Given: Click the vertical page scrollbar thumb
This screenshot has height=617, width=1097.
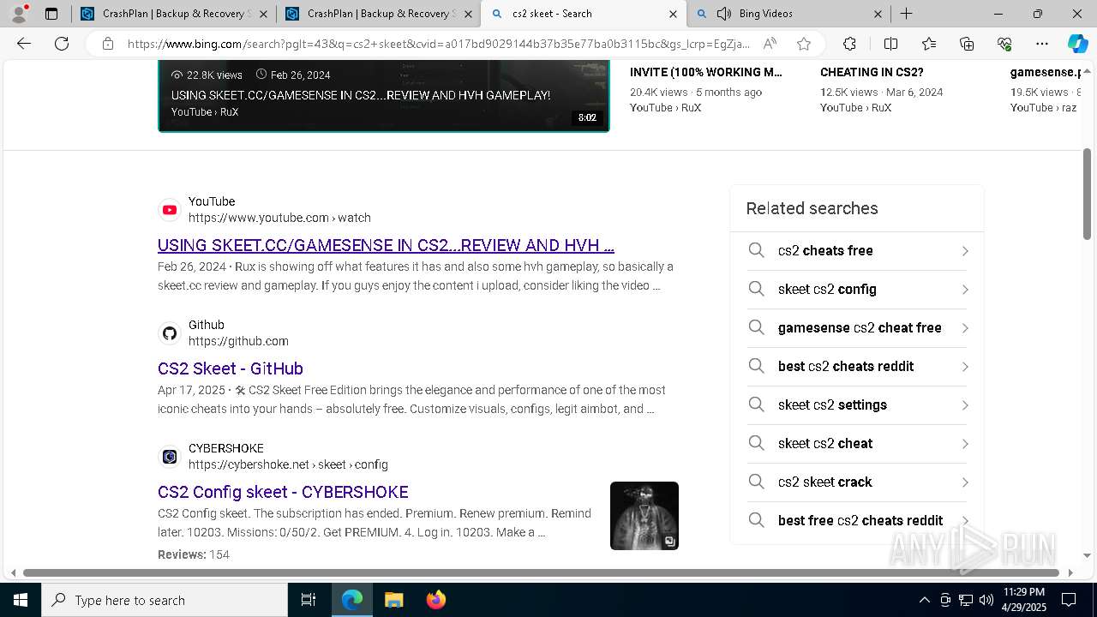Looking at the screenshot, I should tap(1087, 193).
